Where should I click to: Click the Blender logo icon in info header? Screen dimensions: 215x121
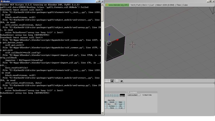(x=107, y=5)
